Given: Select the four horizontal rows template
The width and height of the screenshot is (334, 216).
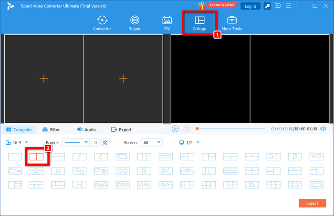Looking at the screenshot, I should 230,171.
